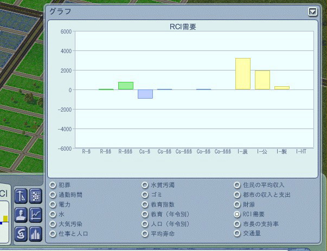The width and height of the screenshot is (327, 251).
Task: Select the 交通量 graph radio button
Action: (x=237, y=234)
